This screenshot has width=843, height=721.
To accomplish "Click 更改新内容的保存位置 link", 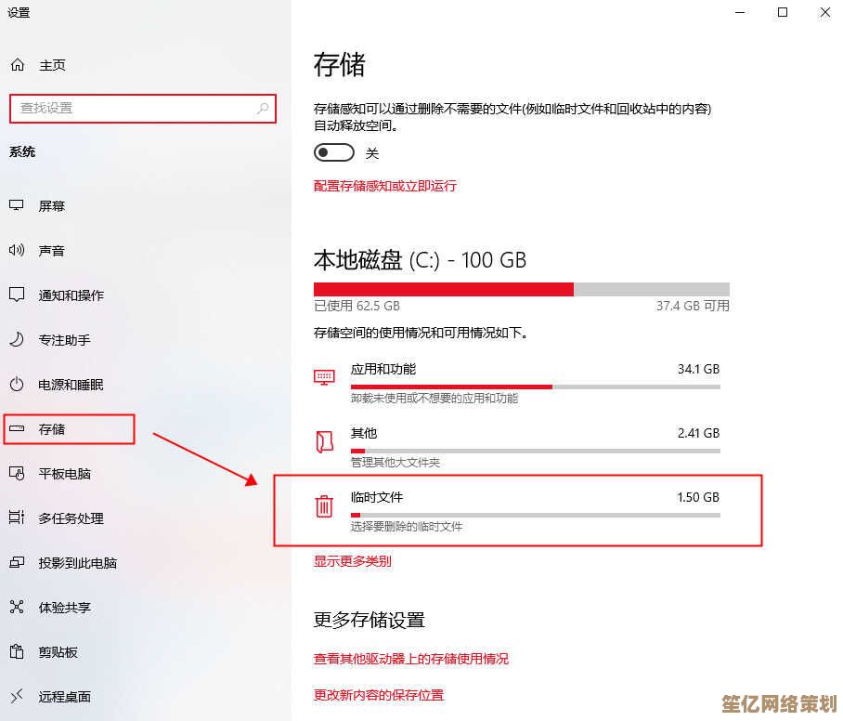I will point(379,695).
